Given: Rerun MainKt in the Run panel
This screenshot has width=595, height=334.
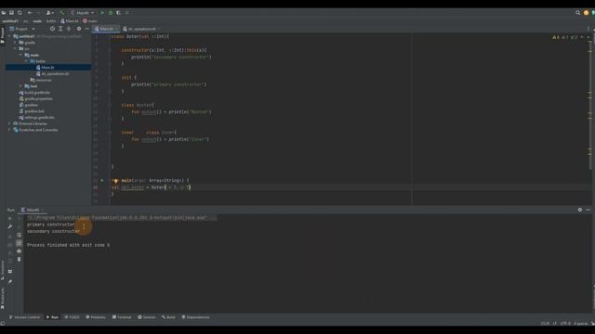Looking at the screenshot, I should 10,219.
